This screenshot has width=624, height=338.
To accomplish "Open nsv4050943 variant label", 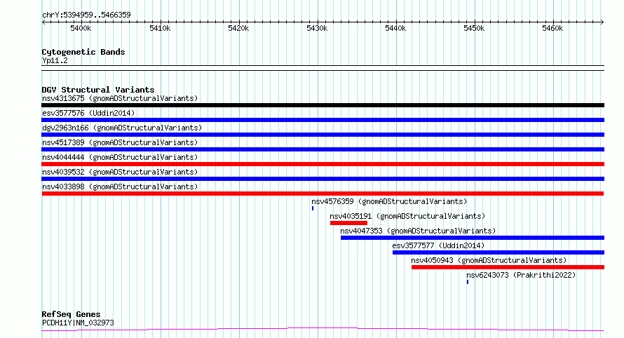I will (x=489, y=260).
